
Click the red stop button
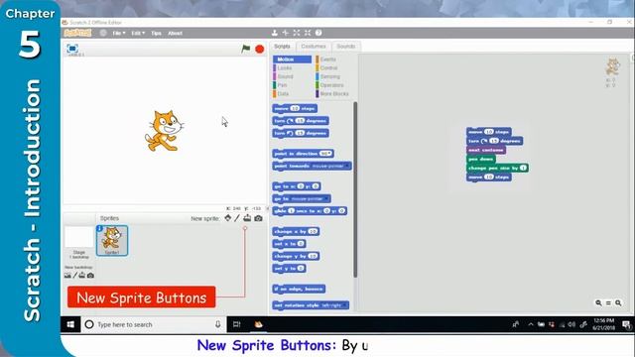coord(260,49)
